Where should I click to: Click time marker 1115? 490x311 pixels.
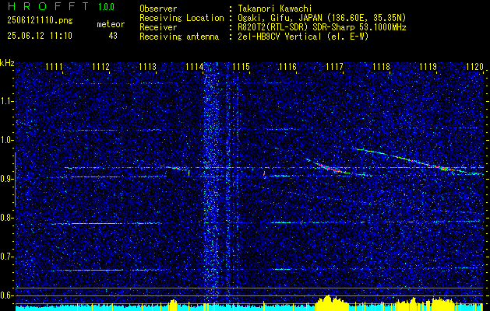pyautogui.click(x=241, y=67)
